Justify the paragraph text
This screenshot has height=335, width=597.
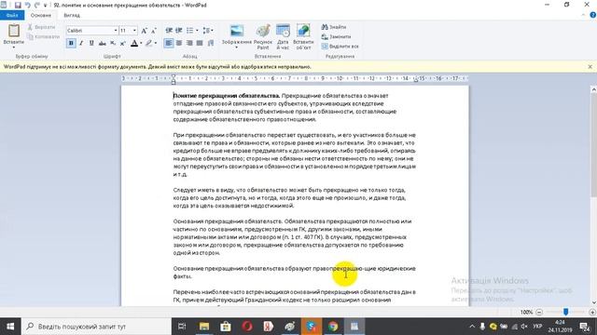pos(200,44)
